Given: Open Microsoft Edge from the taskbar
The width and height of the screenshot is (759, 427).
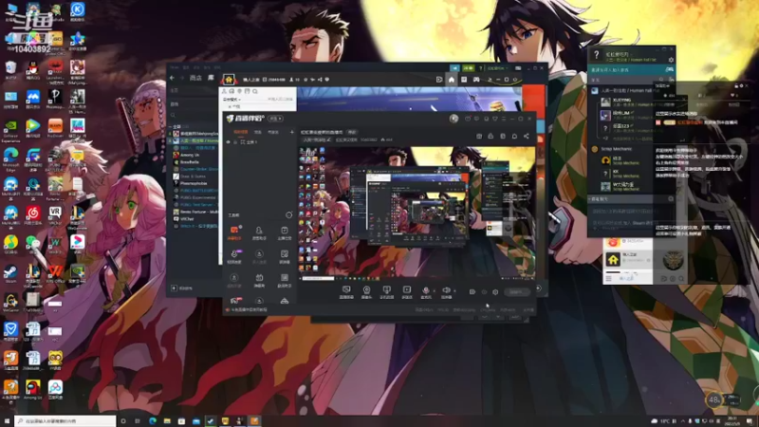Looking at the screenshot, I should pos(153,421).
